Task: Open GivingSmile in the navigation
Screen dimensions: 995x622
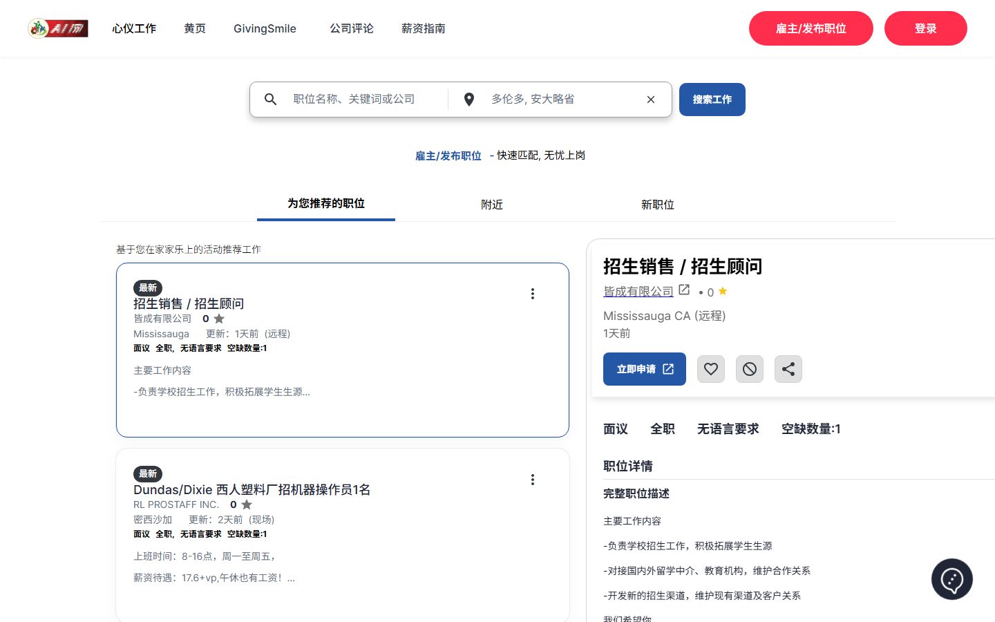Action: click(265, 28)
